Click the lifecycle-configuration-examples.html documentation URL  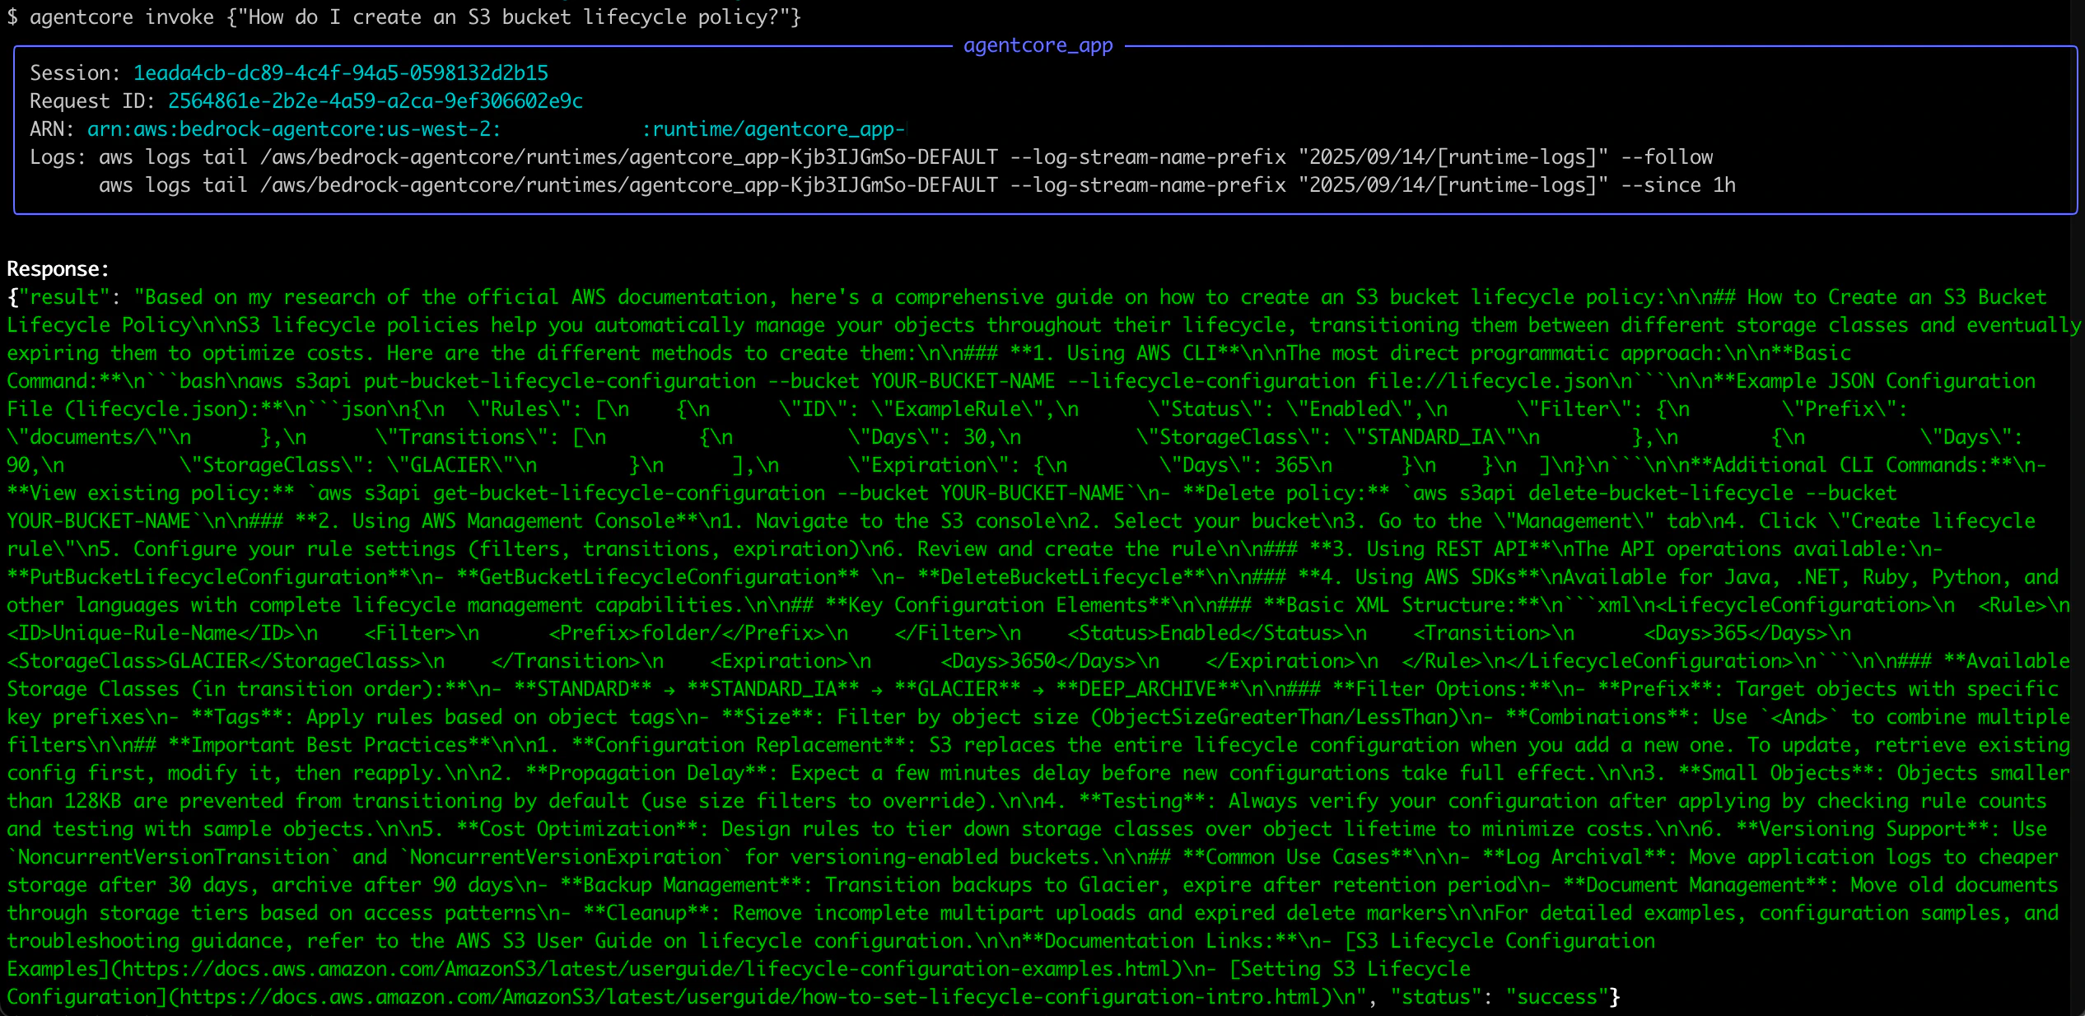pyautogui.click(x=646, y=969)
